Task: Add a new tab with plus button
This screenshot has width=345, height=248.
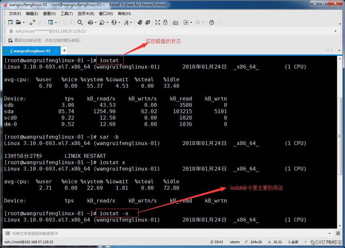Action: (64, 50)
